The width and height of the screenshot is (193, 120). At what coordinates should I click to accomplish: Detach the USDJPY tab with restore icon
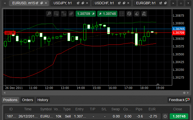pyautogui.click(x=83, y=3)
